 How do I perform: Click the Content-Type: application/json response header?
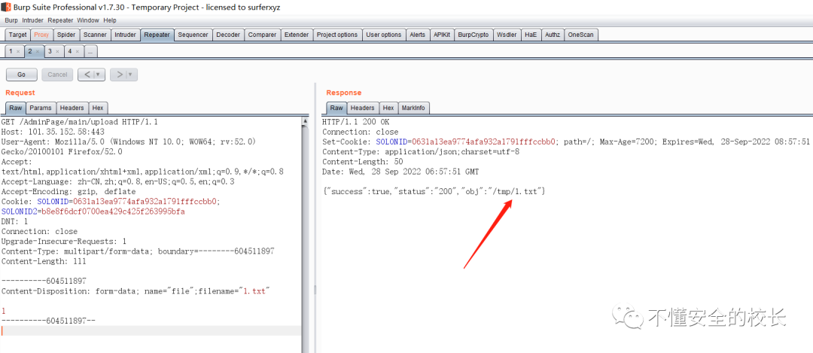(x=421, y=152)
